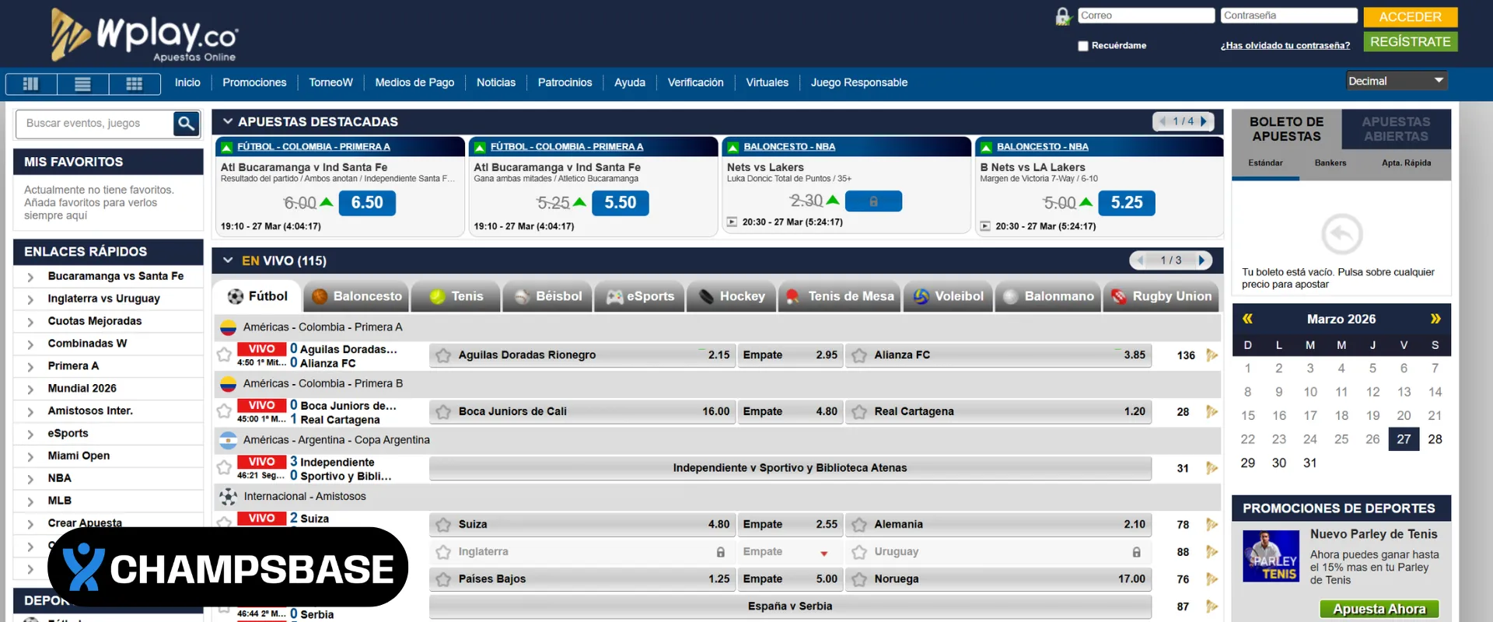The image size is (1493, 622).
Task: Open more markets arrow for Independiente match
Action: click(x=1212, y=468)
